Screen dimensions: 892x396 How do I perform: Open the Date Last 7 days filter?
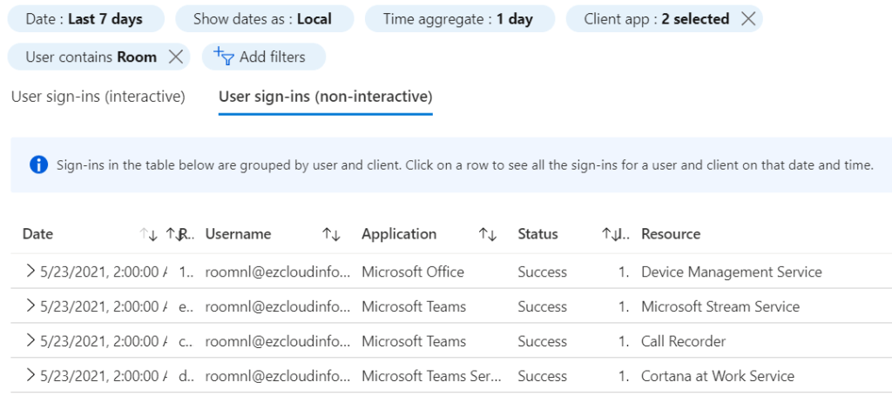(x=84, y=19)
